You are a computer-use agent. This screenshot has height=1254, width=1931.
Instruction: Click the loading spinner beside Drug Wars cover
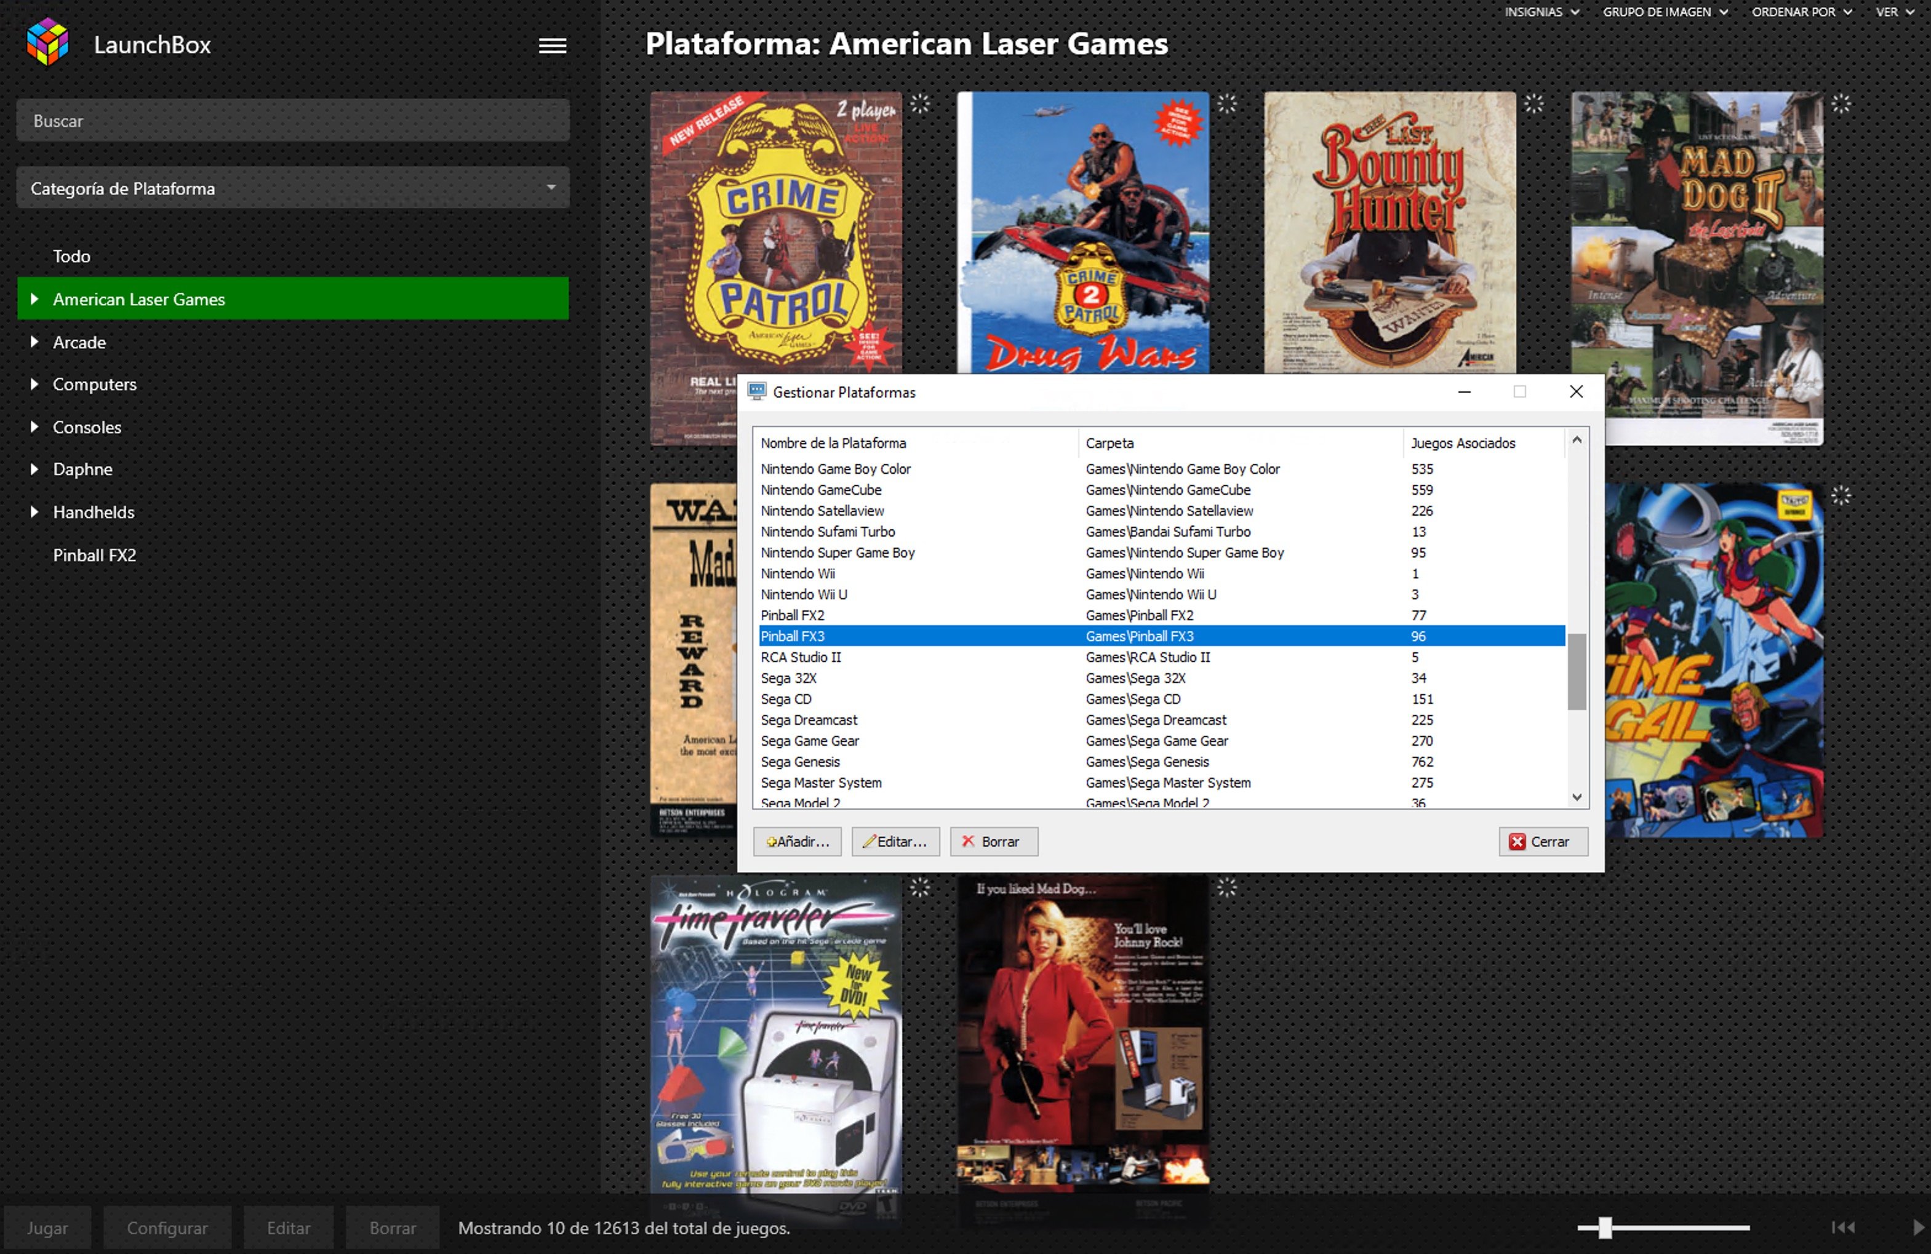point(1226,103)
